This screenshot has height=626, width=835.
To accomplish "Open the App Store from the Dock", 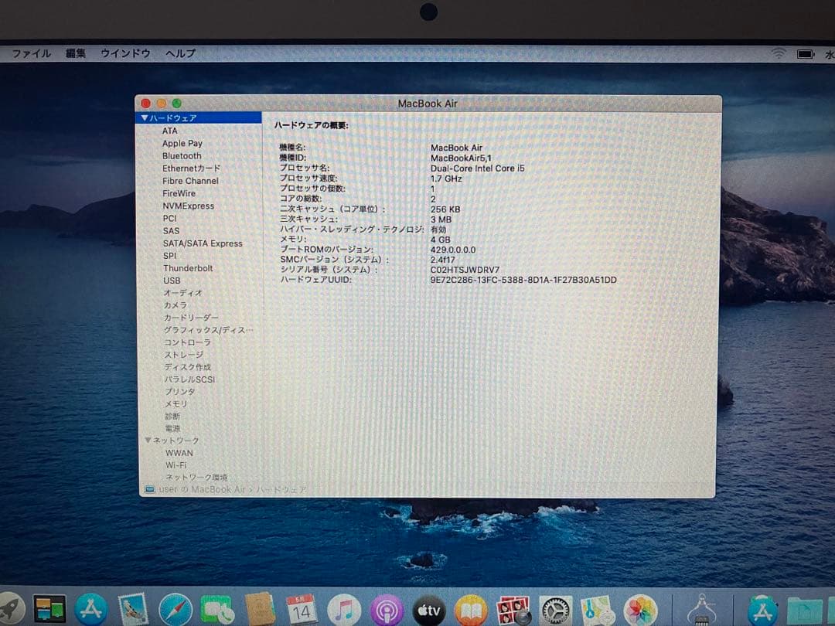I will pos(91,609).
